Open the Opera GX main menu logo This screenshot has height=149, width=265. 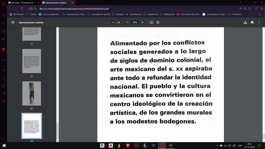click(x=3, y=3)
